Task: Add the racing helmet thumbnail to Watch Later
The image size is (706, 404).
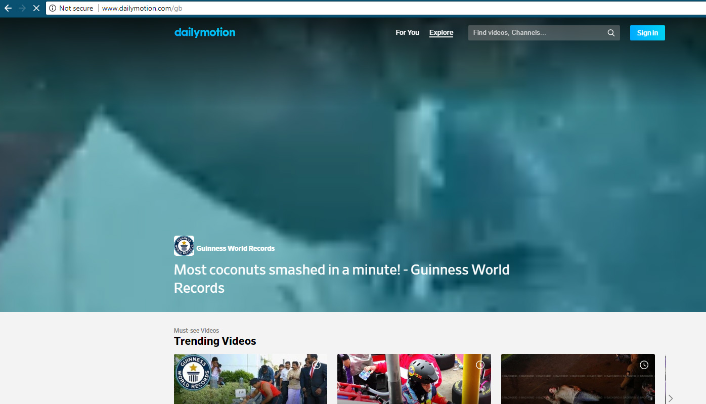Action: pos(480,365)
